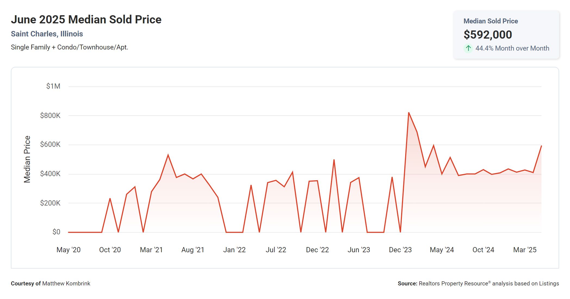Click the final June 2025 data point
Image resolution: width=570 pixels, height=299 pixels.
tap(541, 146)
